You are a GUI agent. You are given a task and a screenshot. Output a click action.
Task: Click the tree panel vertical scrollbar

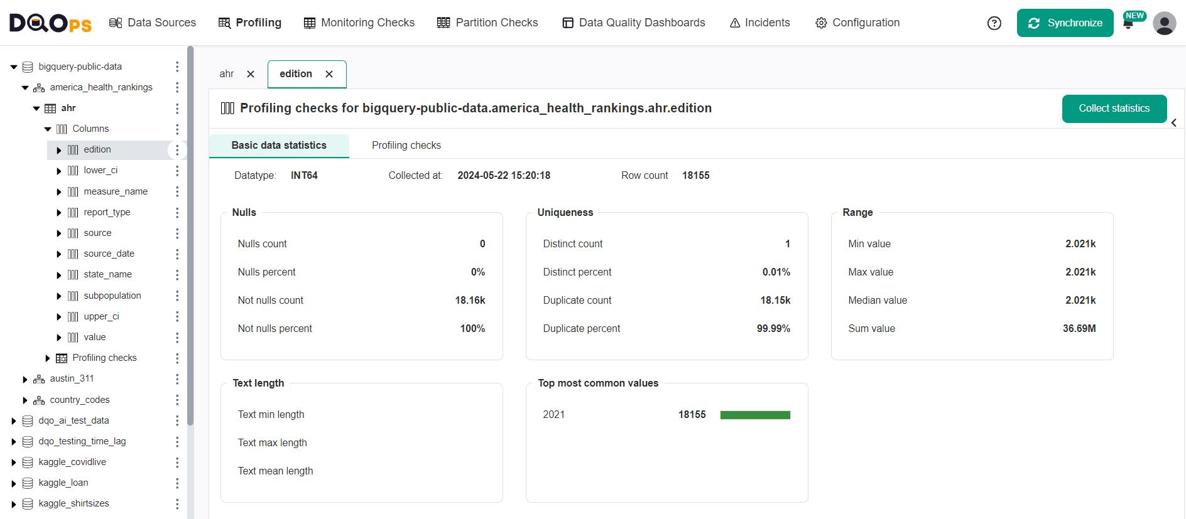[x=190, y=235]
